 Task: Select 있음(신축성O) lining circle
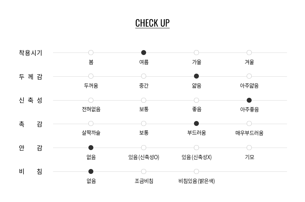[144, 148]
